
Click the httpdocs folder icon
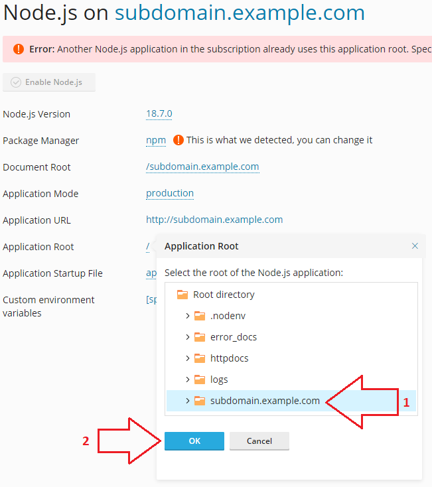(x=199, y=358)
